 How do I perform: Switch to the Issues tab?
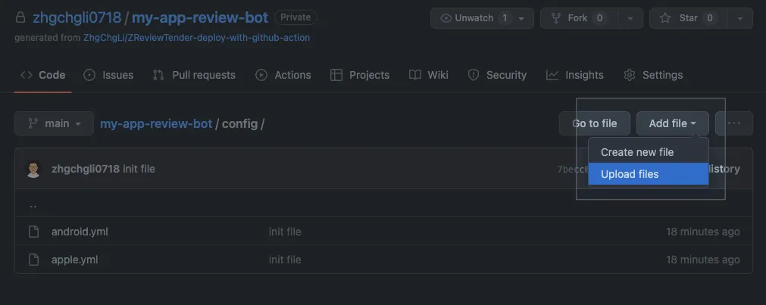point(108,75)
